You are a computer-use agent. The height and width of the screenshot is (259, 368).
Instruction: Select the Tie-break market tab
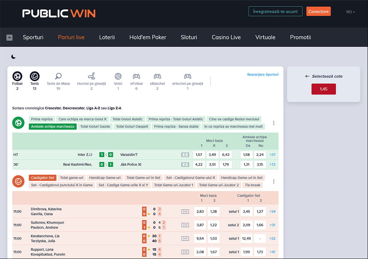click(253, 185)
